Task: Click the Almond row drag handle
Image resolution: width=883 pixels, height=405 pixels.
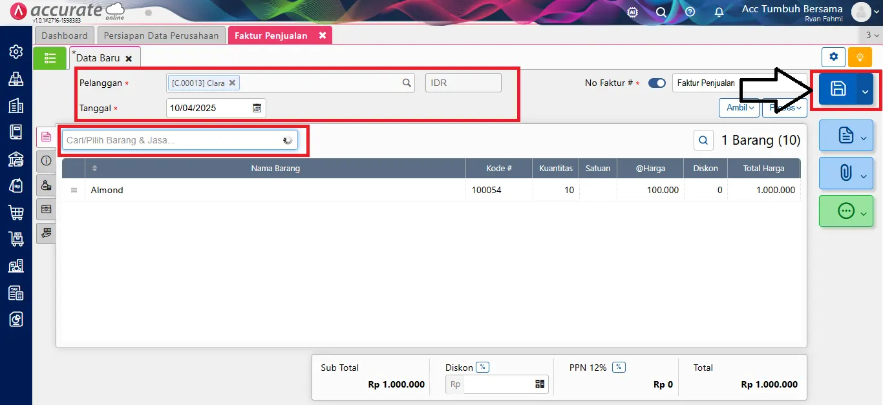Action: (x=74, y=190)
